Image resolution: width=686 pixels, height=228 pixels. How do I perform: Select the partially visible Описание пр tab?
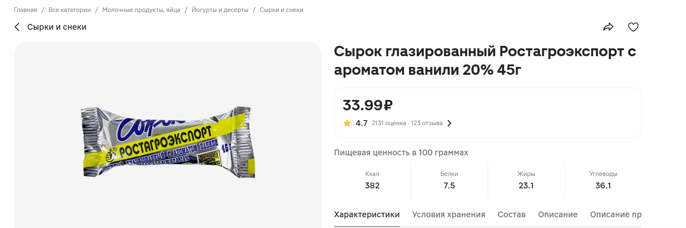pos(615,215)
